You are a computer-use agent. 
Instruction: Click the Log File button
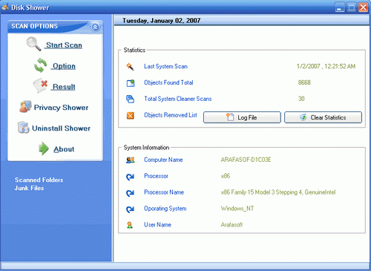point(242,117)
